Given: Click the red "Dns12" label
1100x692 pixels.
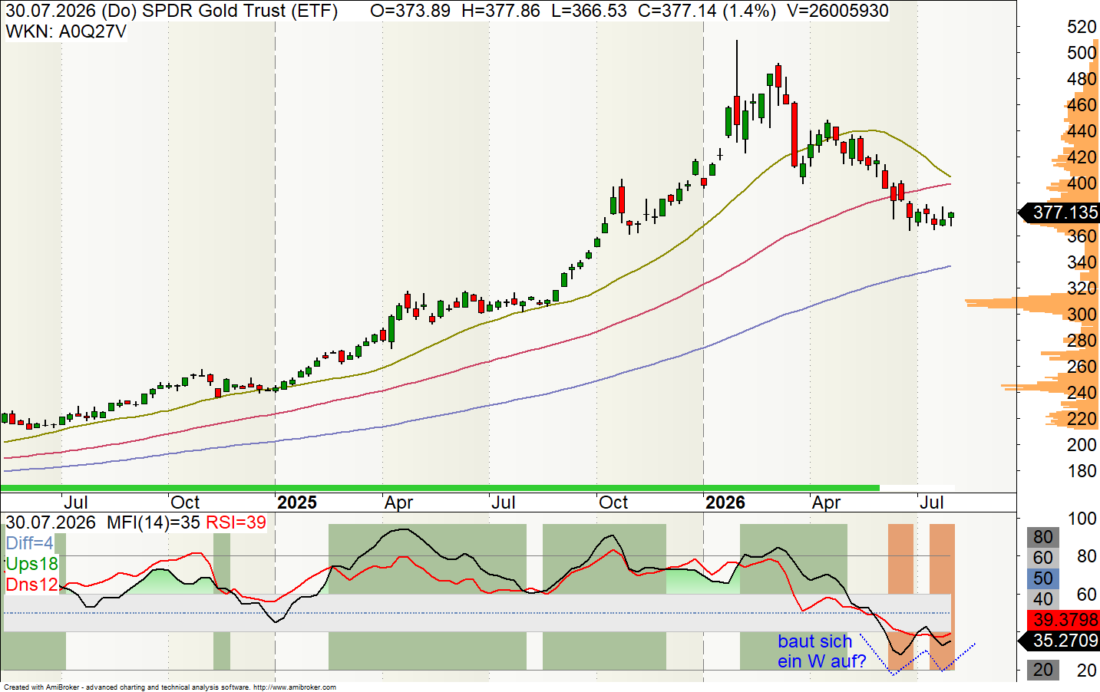Looking at the screenshot, I should 31,585.
